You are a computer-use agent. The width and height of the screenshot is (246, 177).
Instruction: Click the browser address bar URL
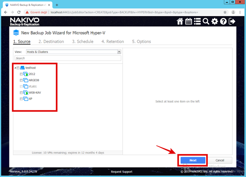124,12
